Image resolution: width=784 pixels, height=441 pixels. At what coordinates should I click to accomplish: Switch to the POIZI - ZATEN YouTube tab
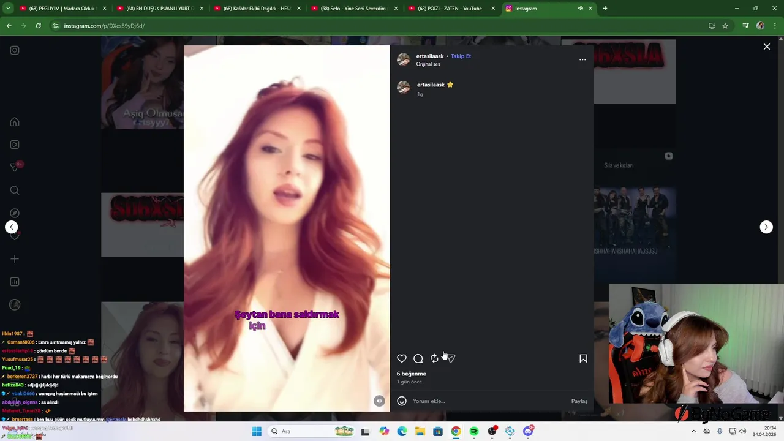[451, 9]
